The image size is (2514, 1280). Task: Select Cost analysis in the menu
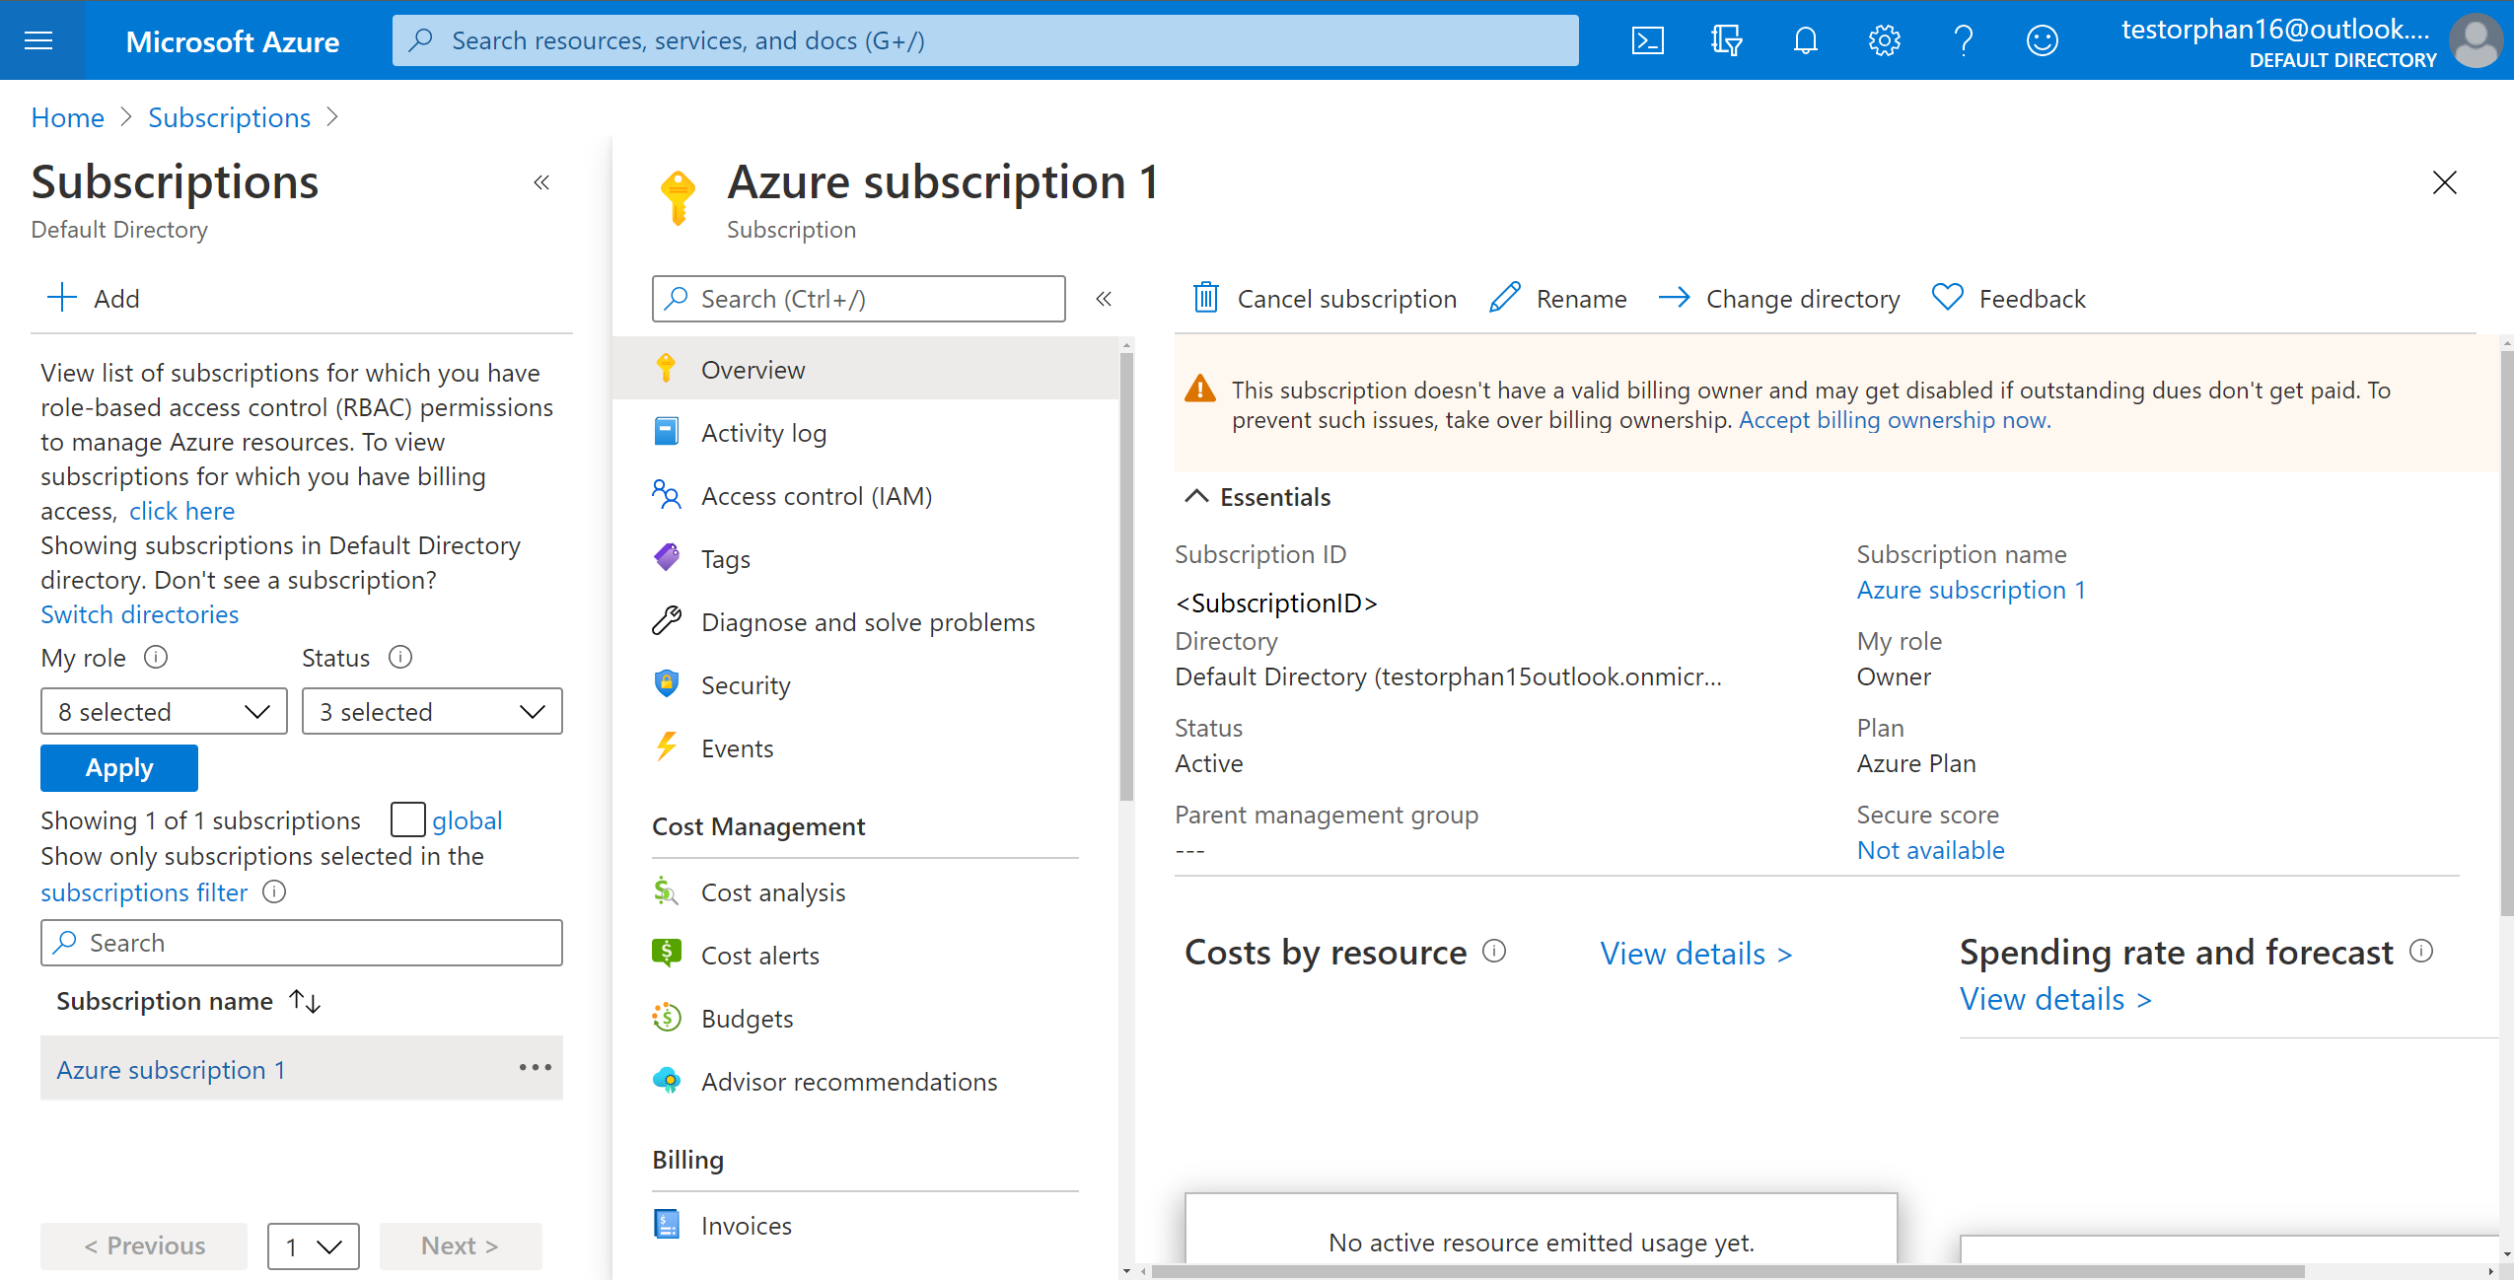[x=772, y=892]
